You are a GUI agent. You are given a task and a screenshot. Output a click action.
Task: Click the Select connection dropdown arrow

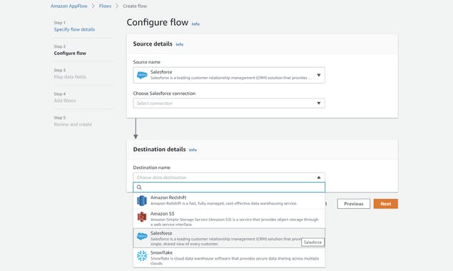click(x=319, y=103)
